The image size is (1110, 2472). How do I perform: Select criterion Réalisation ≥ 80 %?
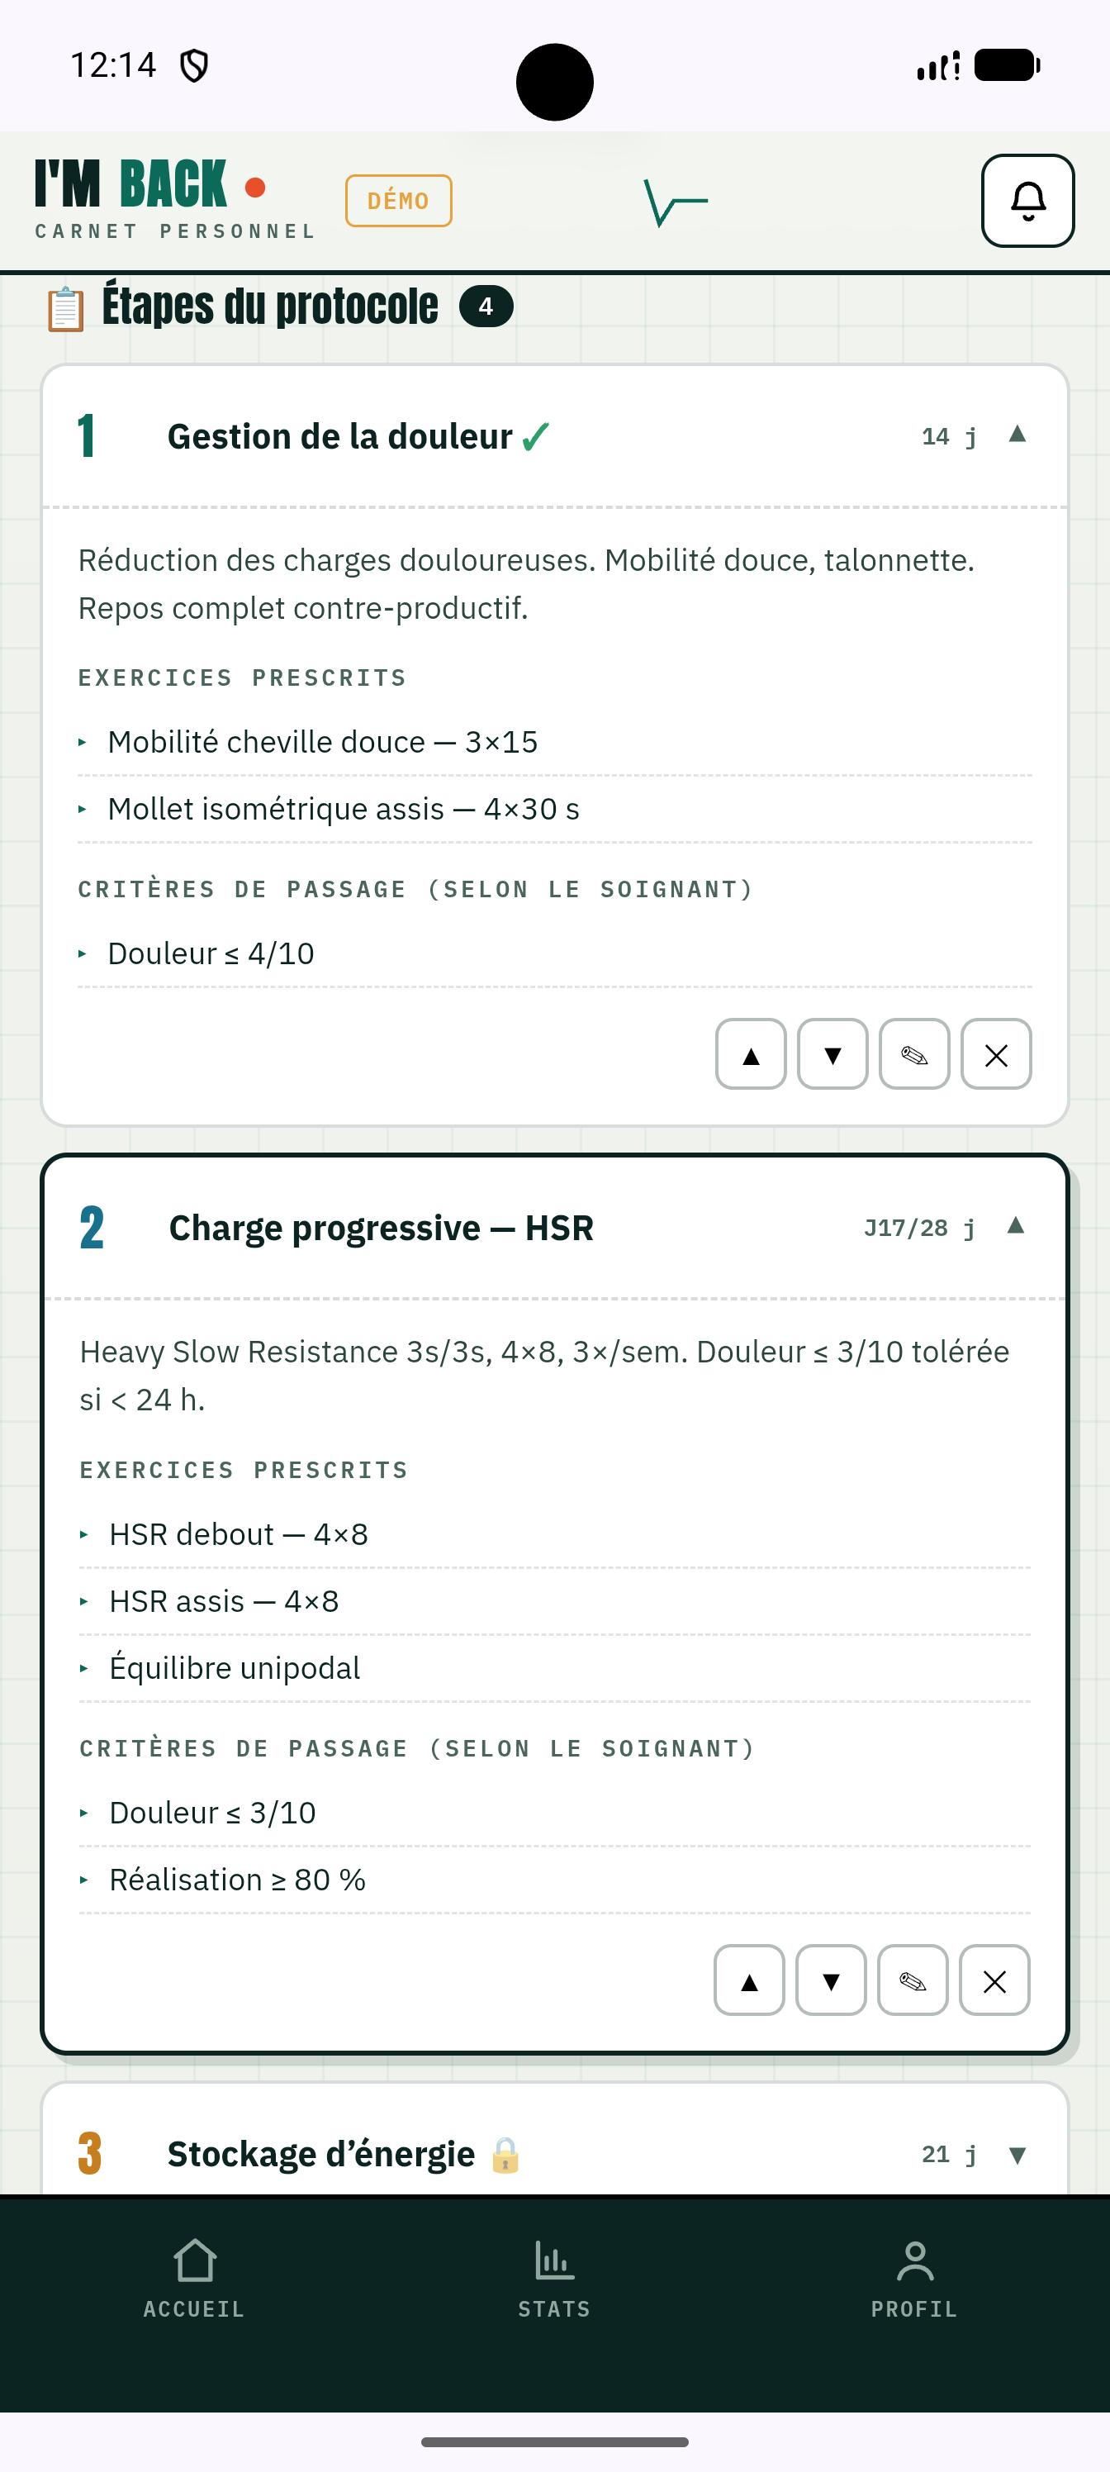point(554,1880)
